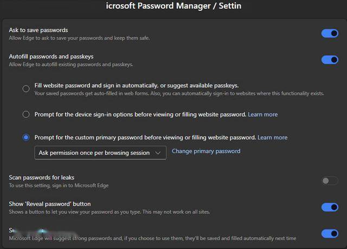
Task: Click the Show 'Reveal password' button heading
Action: (x=50, y=204)
